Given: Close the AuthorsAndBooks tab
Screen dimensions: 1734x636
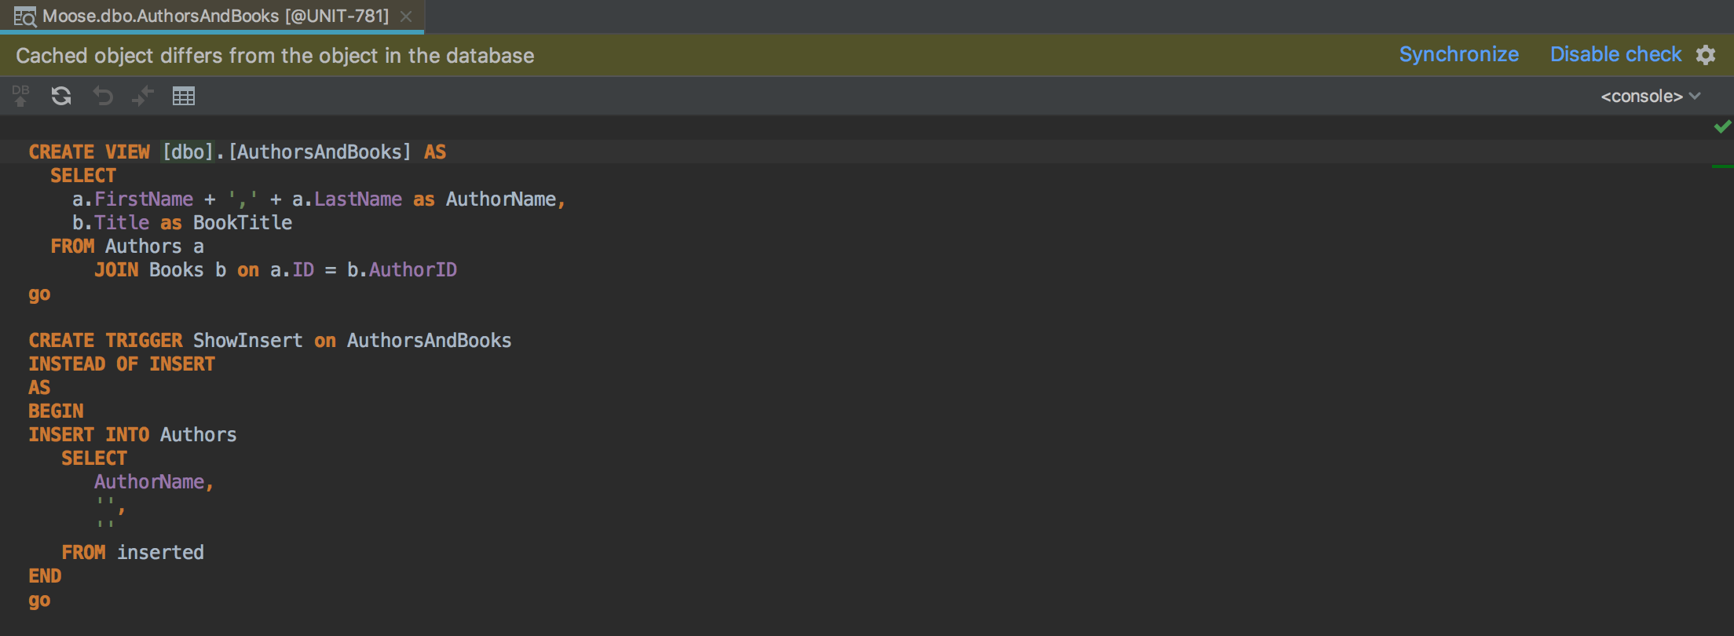Looking at the screenshot, I should pyautogui.click(x=406, y=16).
